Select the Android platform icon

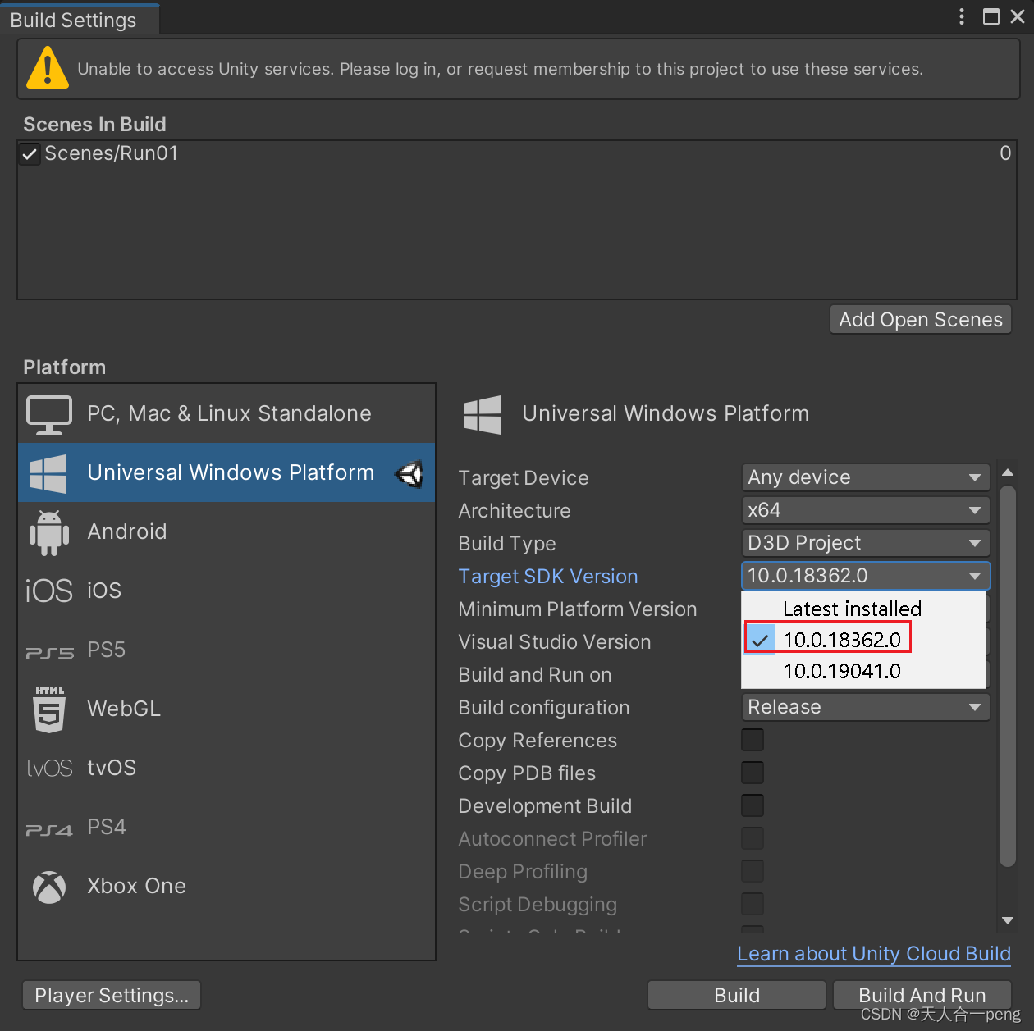click(48, 531)
